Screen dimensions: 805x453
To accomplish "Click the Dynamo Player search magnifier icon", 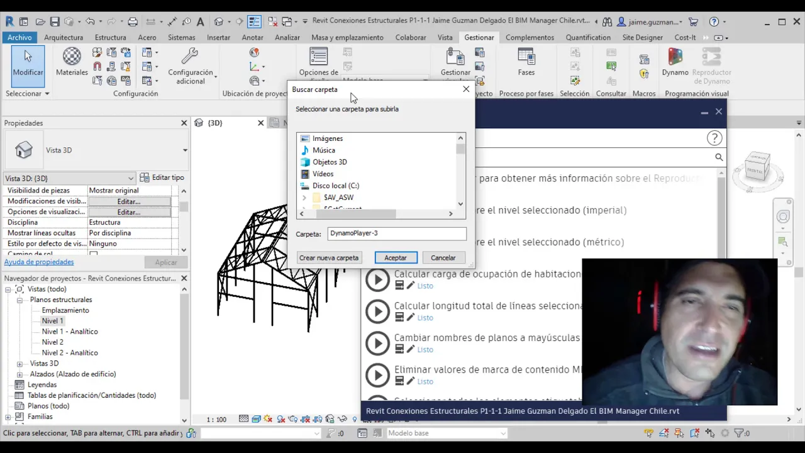I will [x=719, y=157].
